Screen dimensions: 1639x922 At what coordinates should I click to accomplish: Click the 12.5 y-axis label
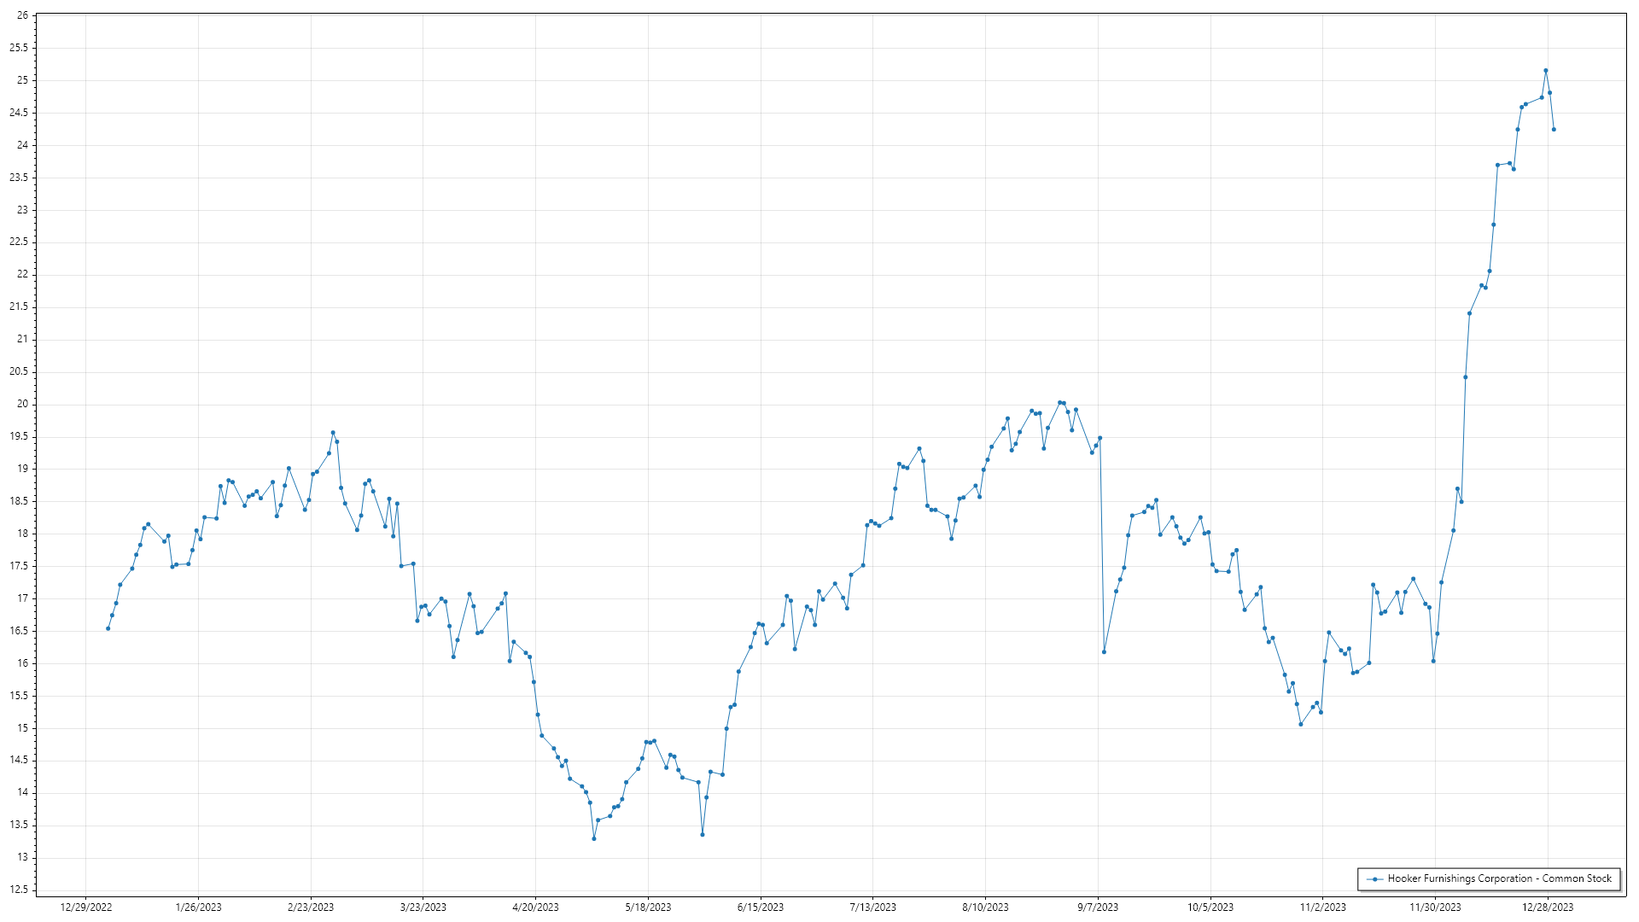[19, 890]
